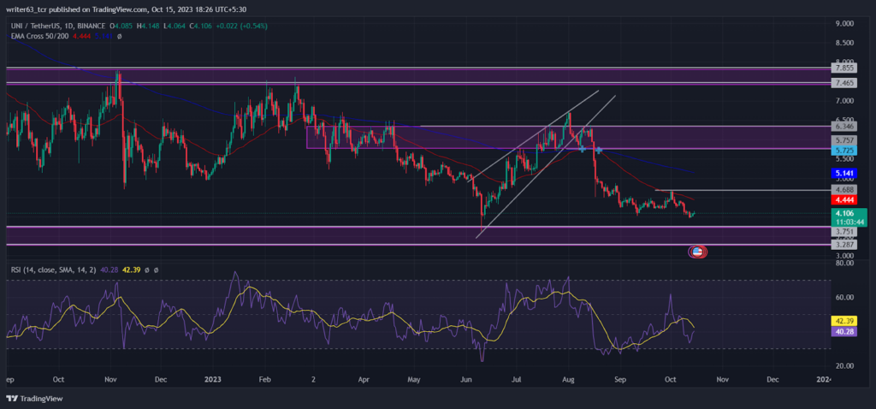The height and width of the screenshot is (409, 876).
Task: Click the 20.00 RSI scale value
Action: click(x=843, y=365)
